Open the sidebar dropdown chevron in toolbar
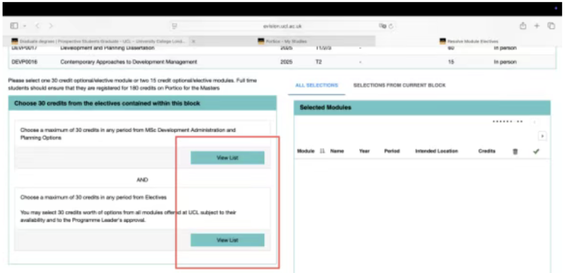 [25, 26]
